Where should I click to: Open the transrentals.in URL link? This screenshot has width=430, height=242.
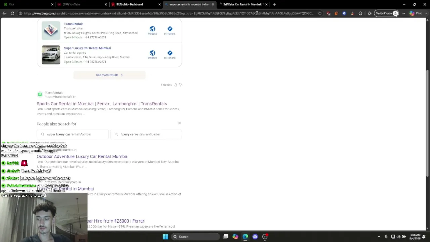(x=60, y=97)
